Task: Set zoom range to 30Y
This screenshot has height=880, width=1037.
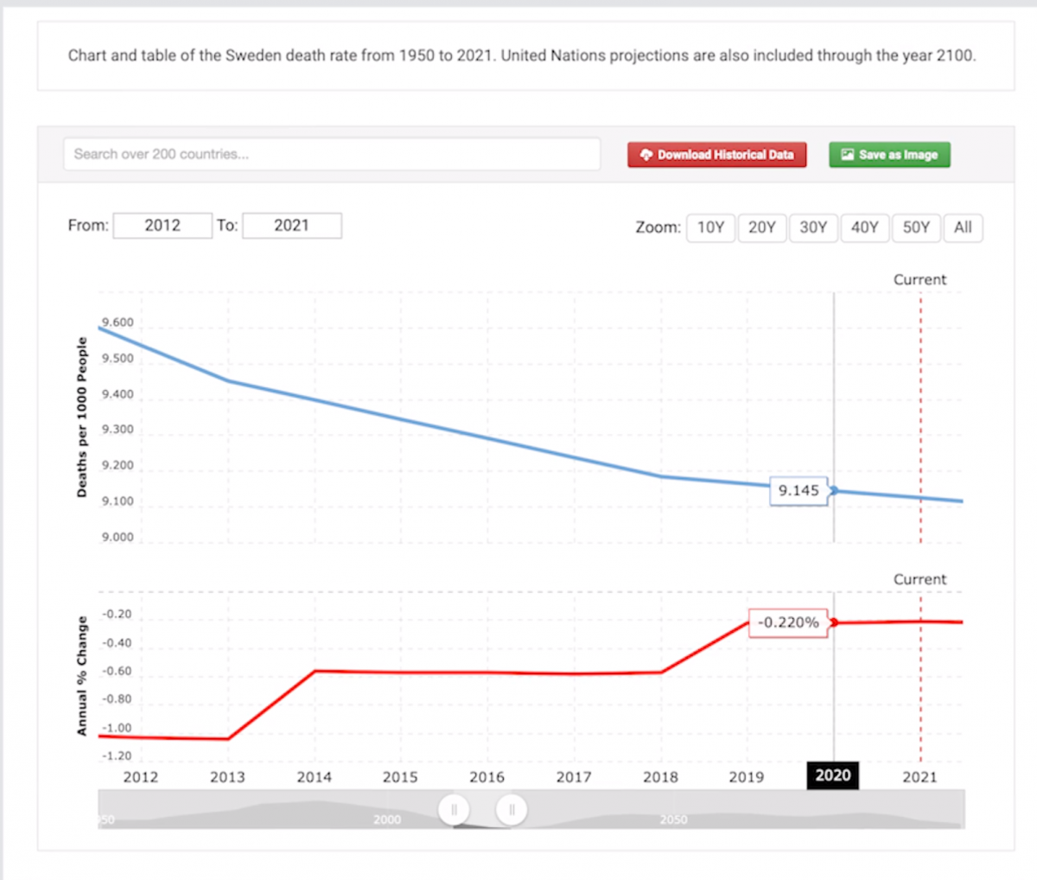Action: [813, 227]
